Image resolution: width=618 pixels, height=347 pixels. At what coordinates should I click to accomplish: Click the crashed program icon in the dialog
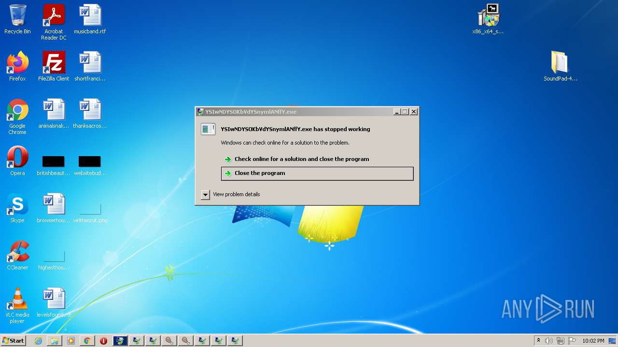(x=208, y=129)
